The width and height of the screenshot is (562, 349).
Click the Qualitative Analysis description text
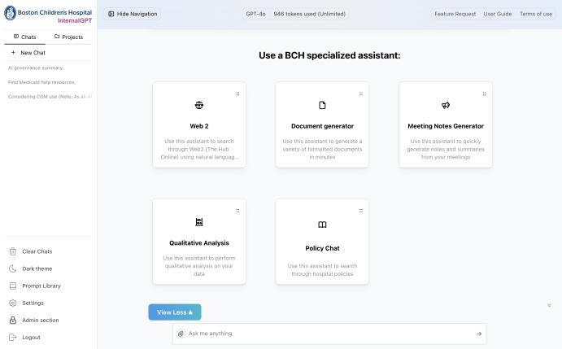point(199,266)
